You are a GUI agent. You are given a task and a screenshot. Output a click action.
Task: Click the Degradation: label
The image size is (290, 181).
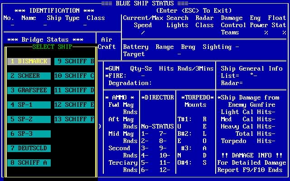click(x=130, y=83)
